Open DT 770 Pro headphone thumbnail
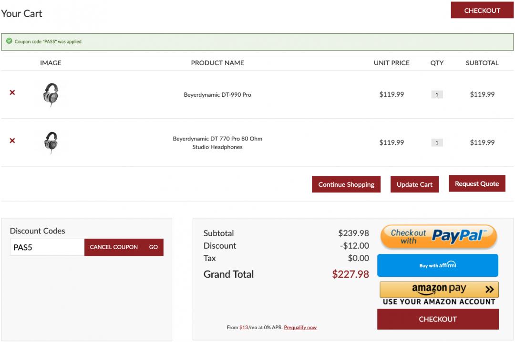515x342 pixels. 51,142
